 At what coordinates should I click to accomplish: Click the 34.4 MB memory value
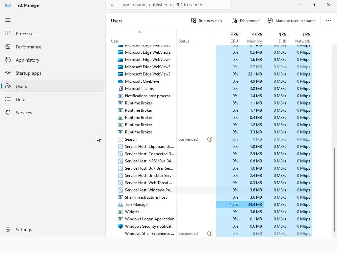255,205
